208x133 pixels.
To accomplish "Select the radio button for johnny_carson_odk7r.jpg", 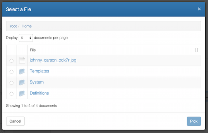I will tap(11, 61).
